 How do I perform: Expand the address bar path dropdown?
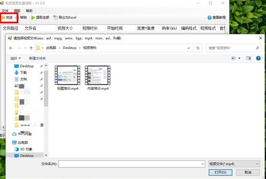click(x=188, y=48)
